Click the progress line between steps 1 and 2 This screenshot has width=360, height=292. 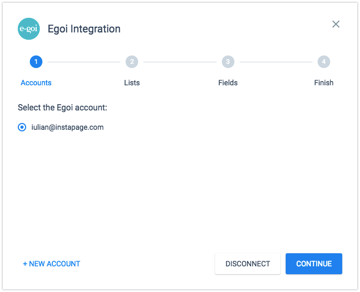[x=84, y=62]
